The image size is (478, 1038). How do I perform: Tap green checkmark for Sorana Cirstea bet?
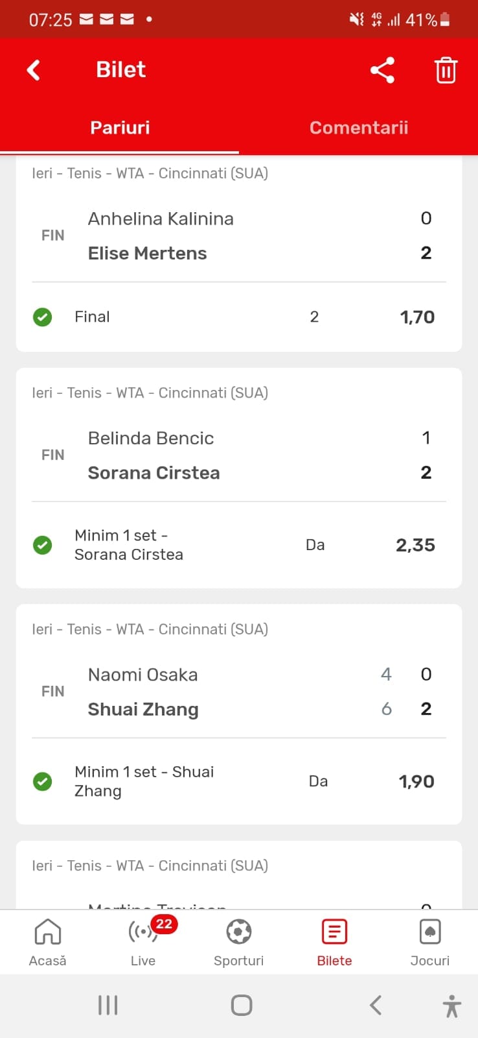pyautogui.click(x=43, y=545)
